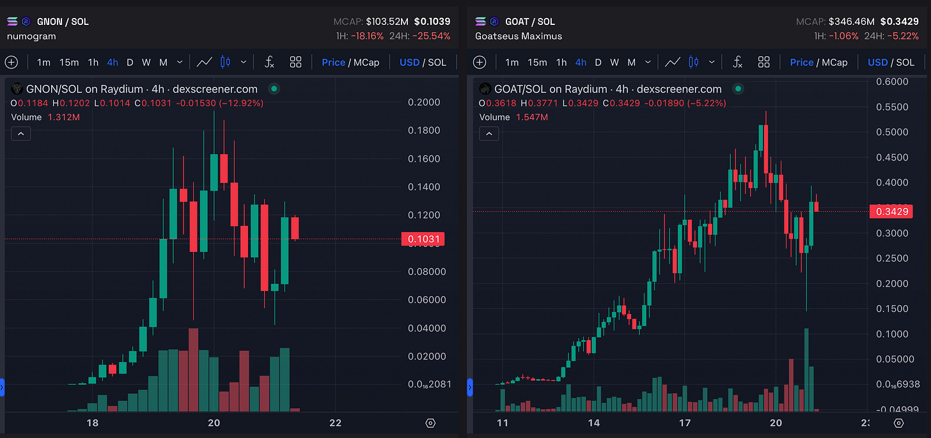This screenshot has height=438, width=931.
Task: Click Volume 1.312M indicator label
Action: coord(44,117)
